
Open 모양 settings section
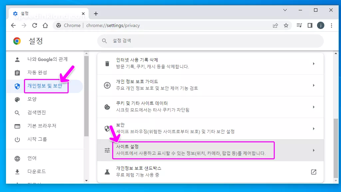pyautogui.click(x=45, y=99)
